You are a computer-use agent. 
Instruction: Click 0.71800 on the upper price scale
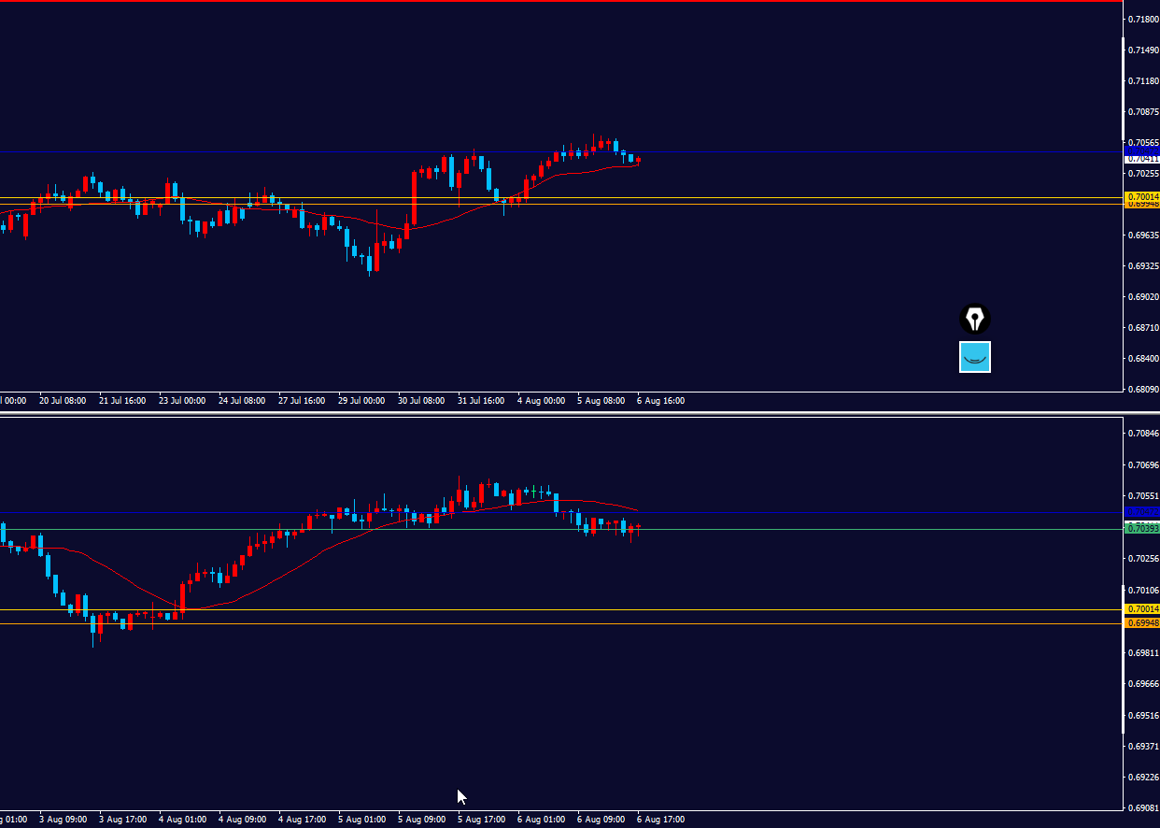click(1143, 19)
